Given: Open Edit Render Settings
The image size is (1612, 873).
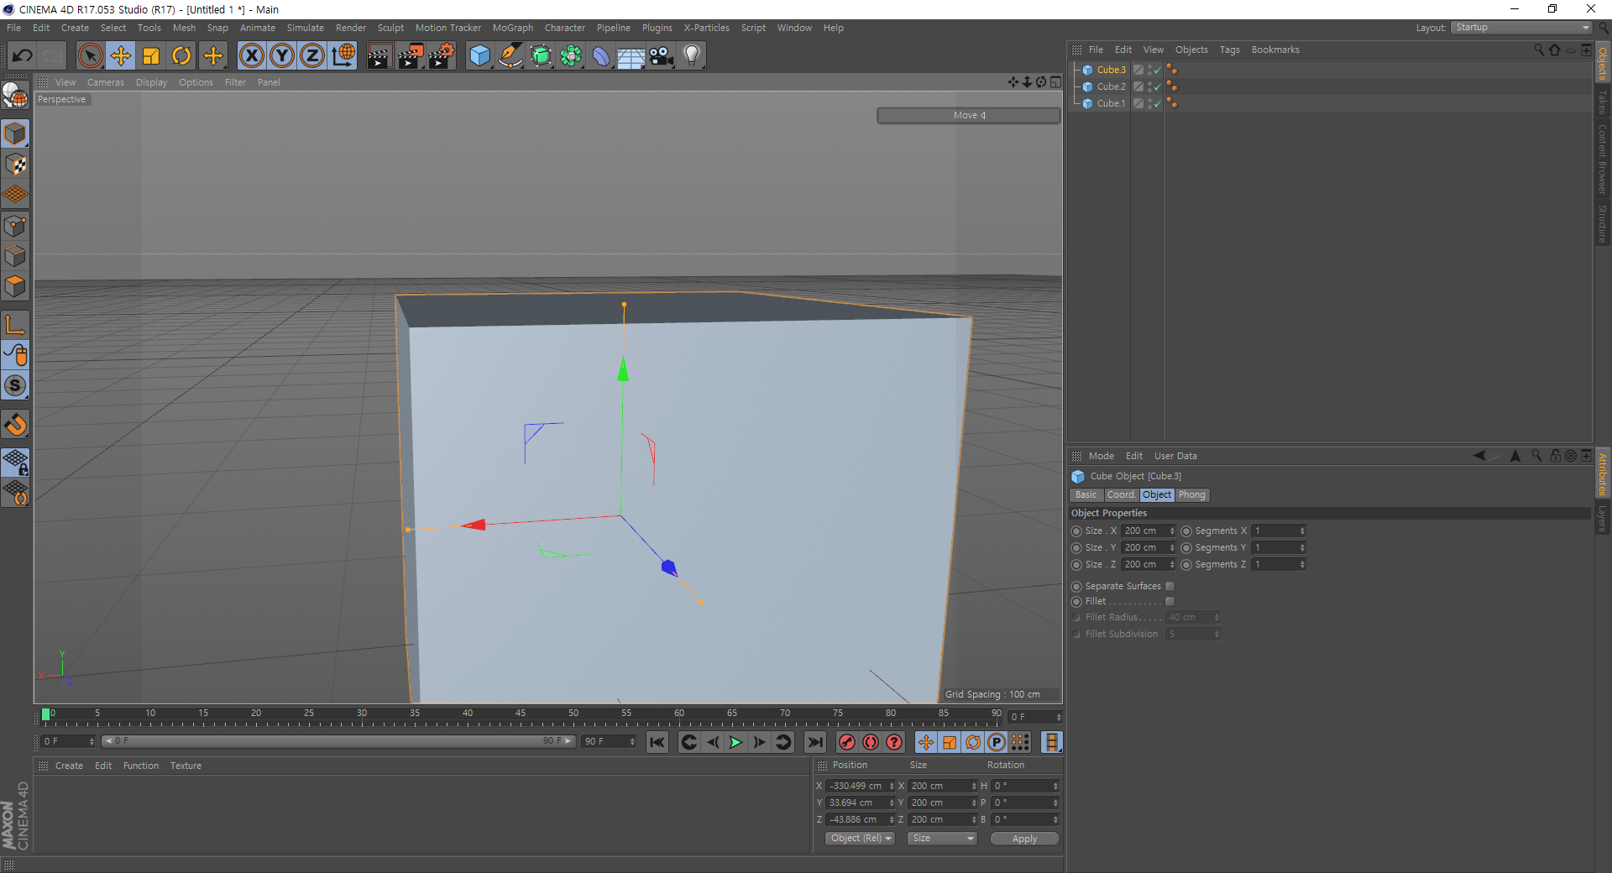Looking at the screenshot, I should [x=442, y=56].
